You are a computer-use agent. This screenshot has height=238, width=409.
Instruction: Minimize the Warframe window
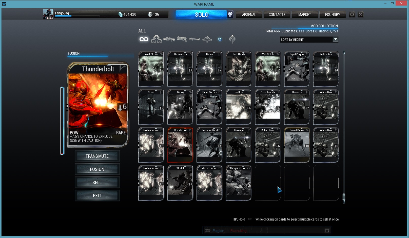coord(385,3)
